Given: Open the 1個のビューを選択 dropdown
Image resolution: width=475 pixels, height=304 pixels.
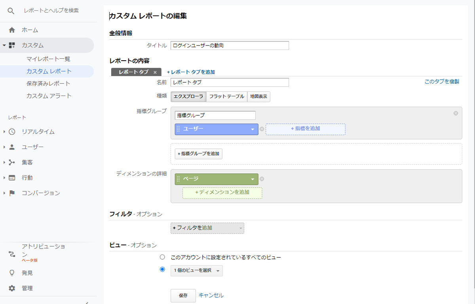Looking at the screenshot, I should 197,271.
